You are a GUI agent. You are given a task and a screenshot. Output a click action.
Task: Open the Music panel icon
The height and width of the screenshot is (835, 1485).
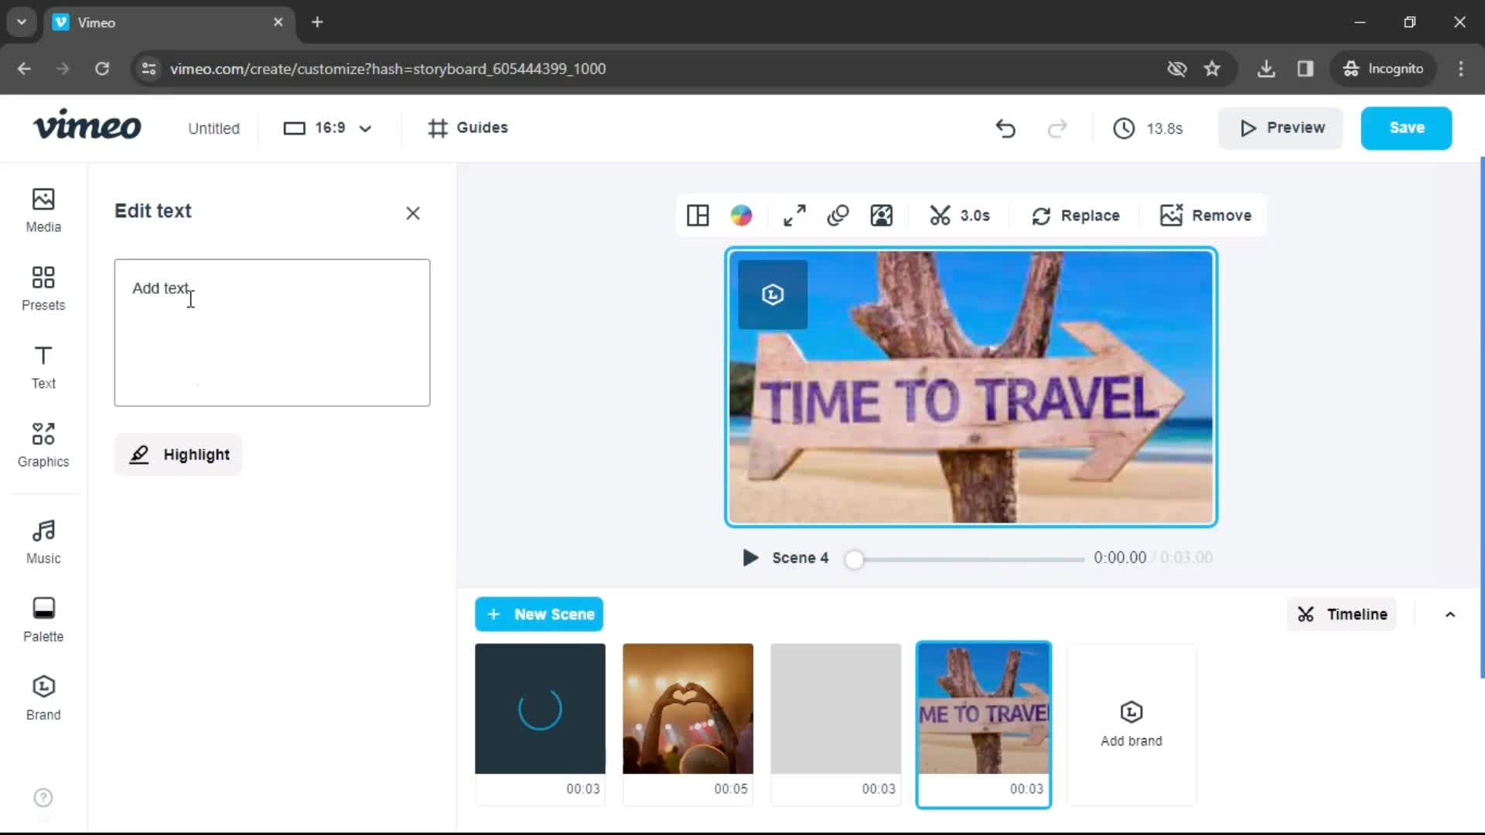click(43, 540)
